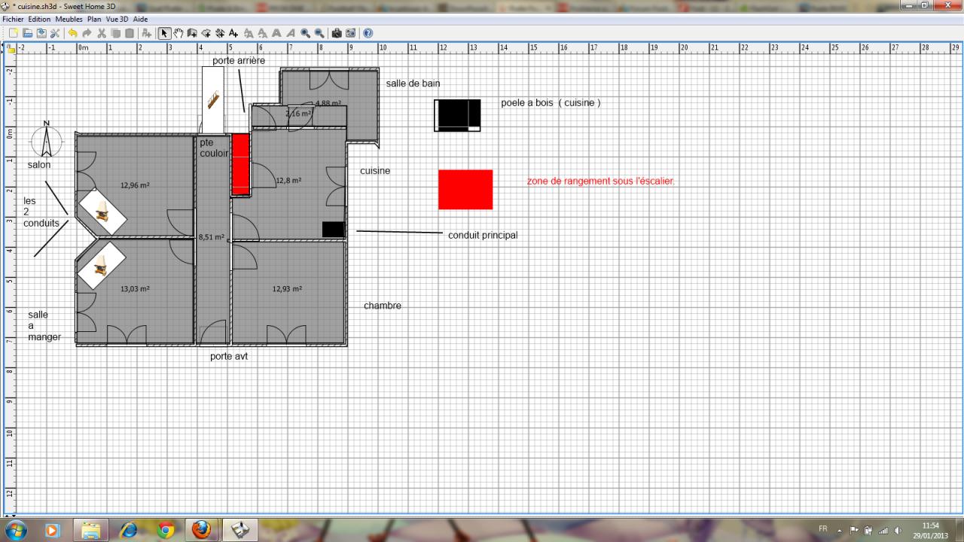The height and width of the screenshot is (542, 964).
Task: Click the '12,8 m²' kitchen area
Action: point(288,181)
